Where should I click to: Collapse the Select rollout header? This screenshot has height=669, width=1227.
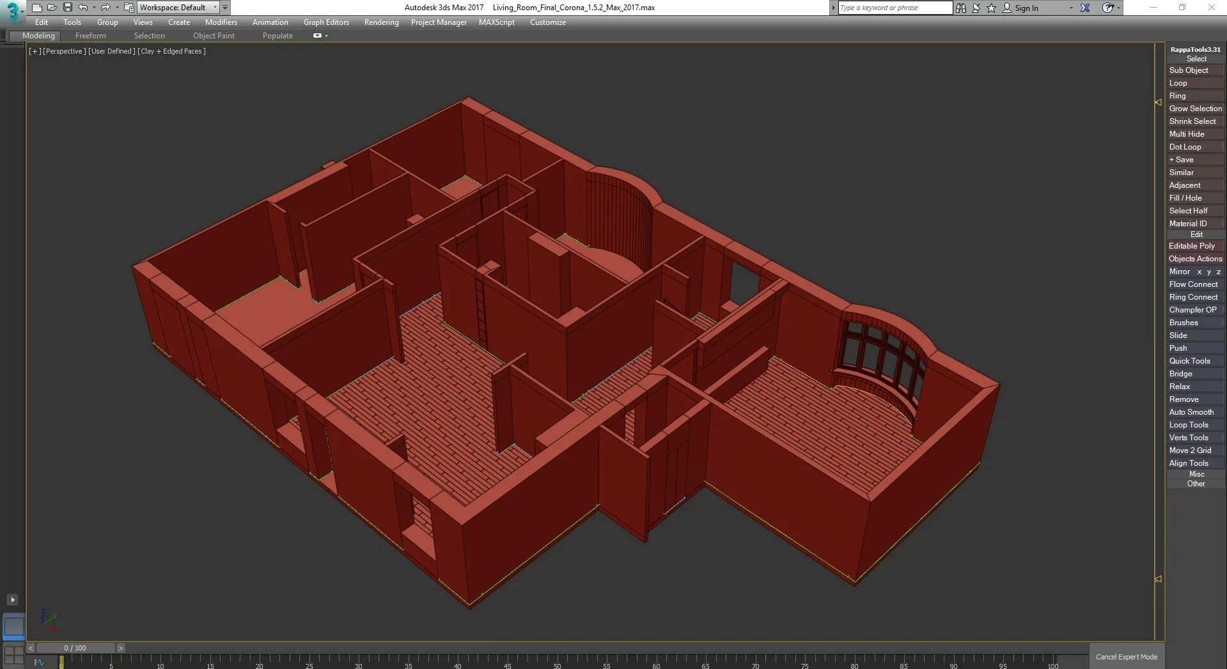coord(1196,59)
